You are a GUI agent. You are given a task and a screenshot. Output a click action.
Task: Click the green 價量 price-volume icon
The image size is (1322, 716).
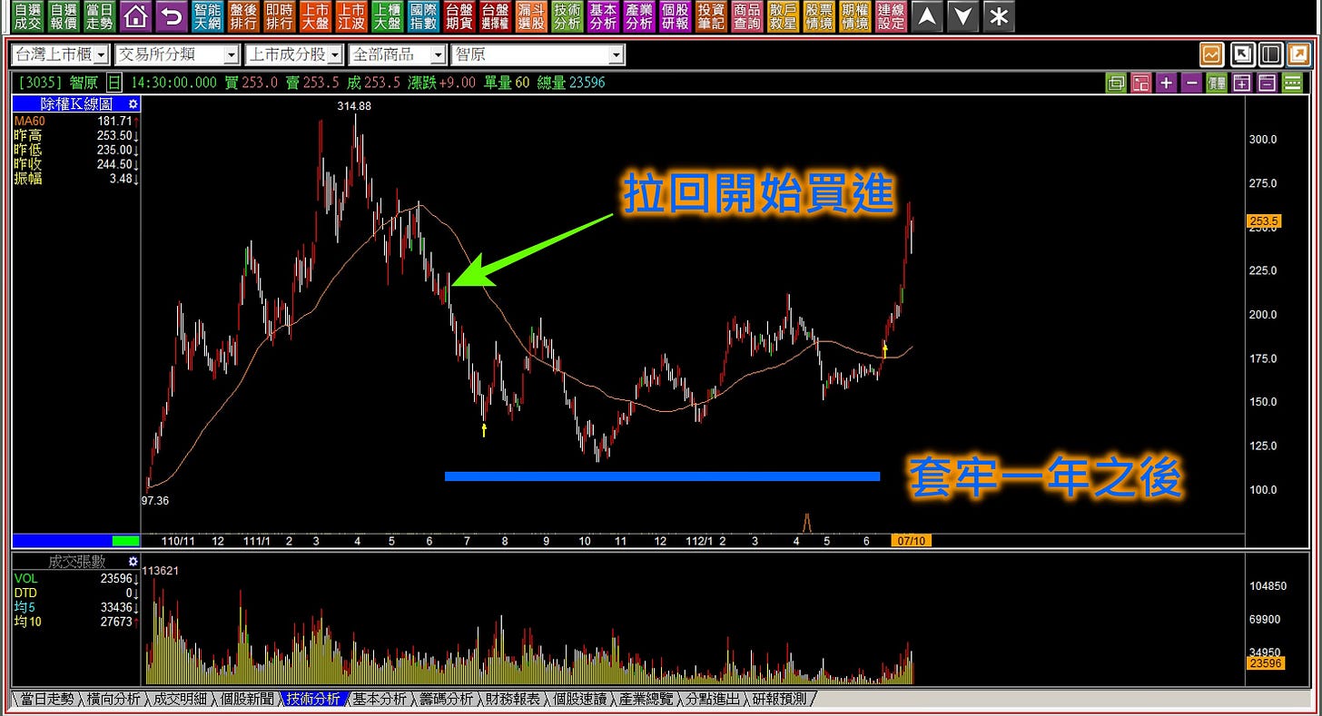1217,83
